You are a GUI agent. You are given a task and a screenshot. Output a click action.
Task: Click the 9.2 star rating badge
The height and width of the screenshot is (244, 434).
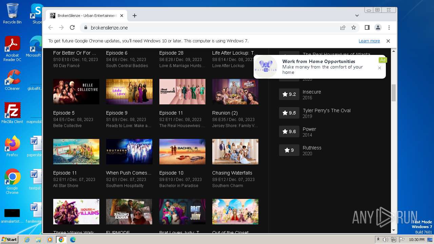click(x=289, y=94)
